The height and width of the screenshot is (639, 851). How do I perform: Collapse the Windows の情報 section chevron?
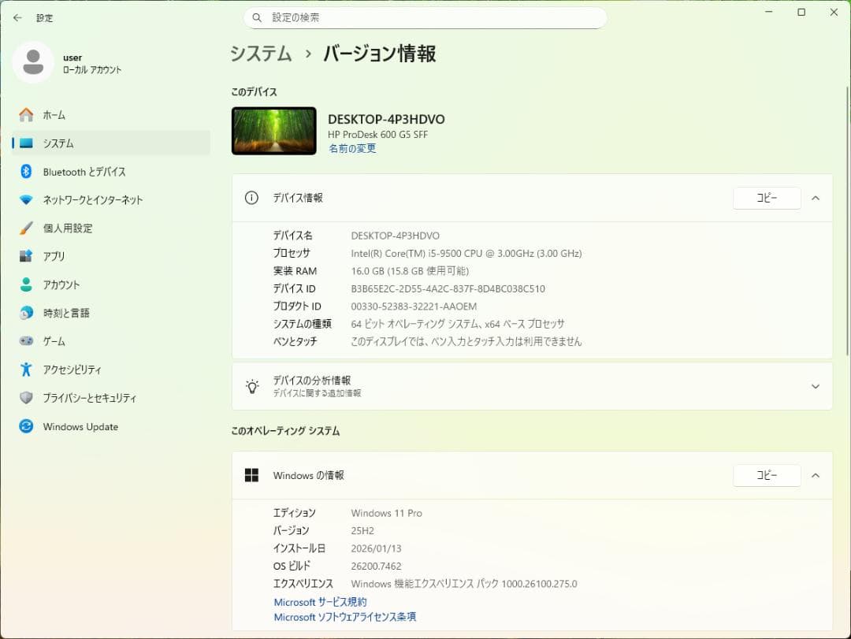[816, 475]
